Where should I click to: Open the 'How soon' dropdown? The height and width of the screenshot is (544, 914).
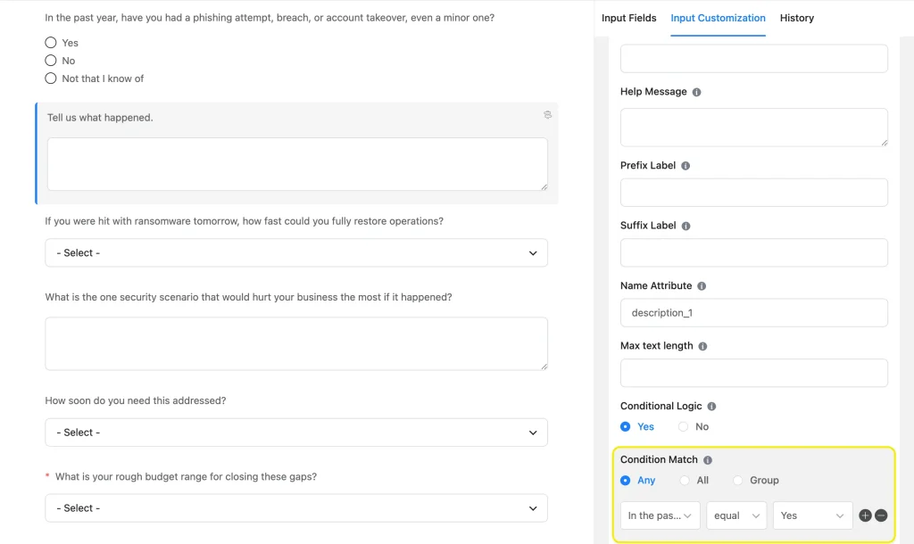(x=296, y=433)
